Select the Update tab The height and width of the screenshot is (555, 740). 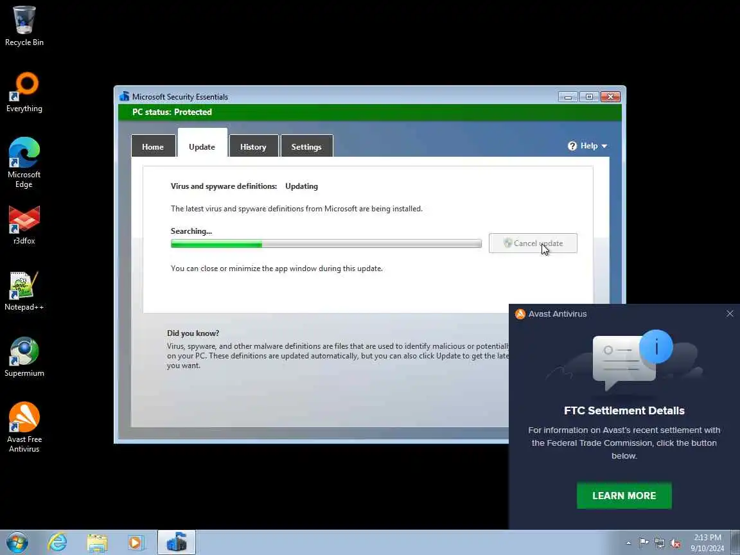tap(202, 143)
